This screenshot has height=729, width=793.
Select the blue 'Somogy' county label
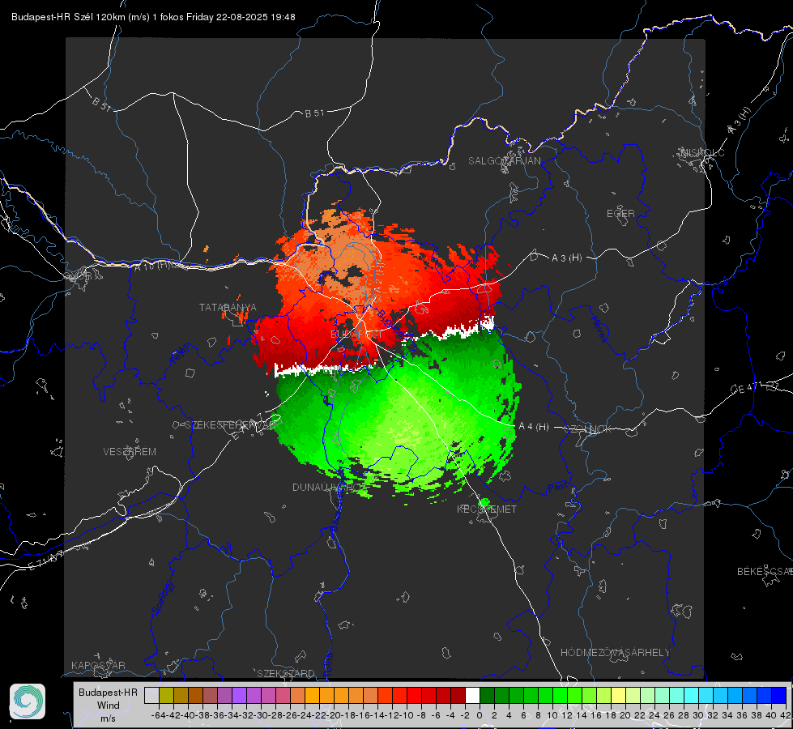click(164, 599)
